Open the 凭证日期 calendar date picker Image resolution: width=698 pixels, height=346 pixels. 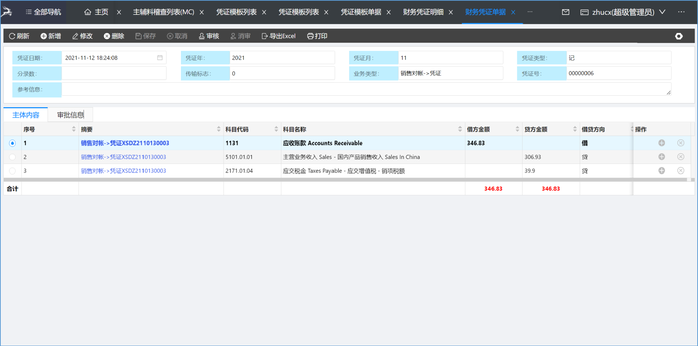(x=160, y=58)
